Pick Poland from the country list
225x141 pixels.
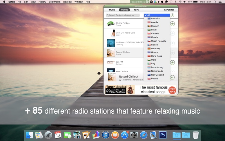(x=157, y=78)
